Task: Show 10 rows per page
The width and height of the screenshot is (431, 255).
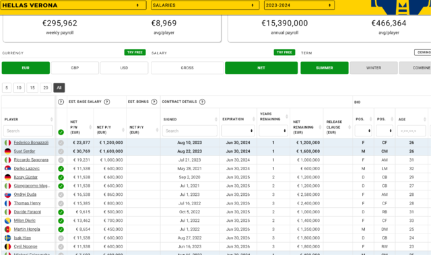Action: (19, 88)
